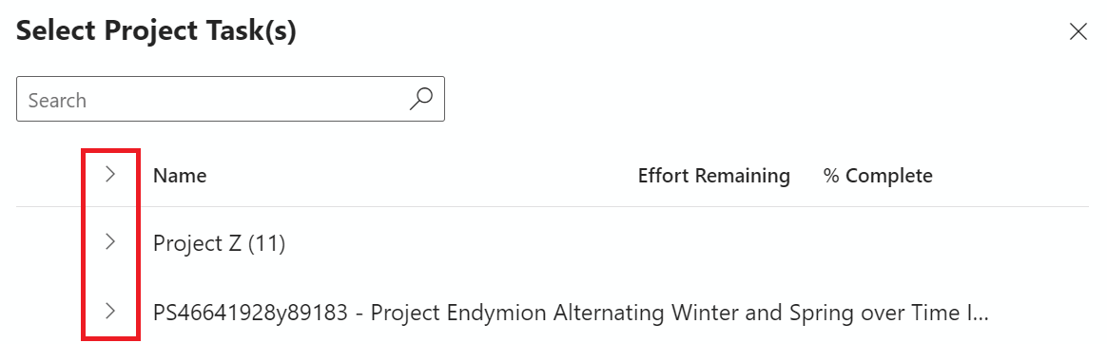Focus the Search text field
The height and width of the screenshot is (362, 1107).
pos(230,99)
